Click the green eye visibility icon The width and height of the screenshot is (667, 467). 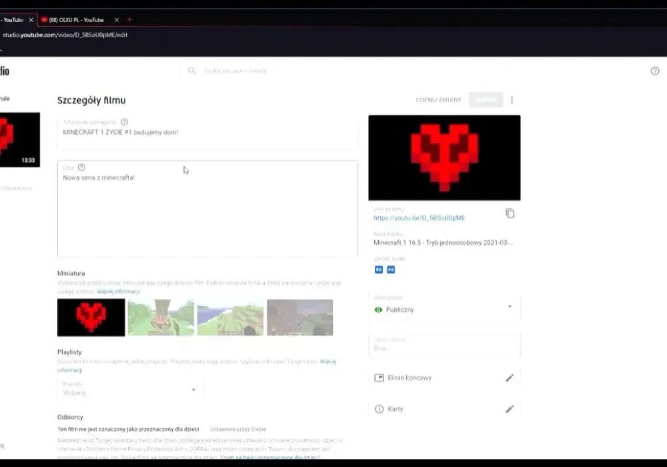378,310
